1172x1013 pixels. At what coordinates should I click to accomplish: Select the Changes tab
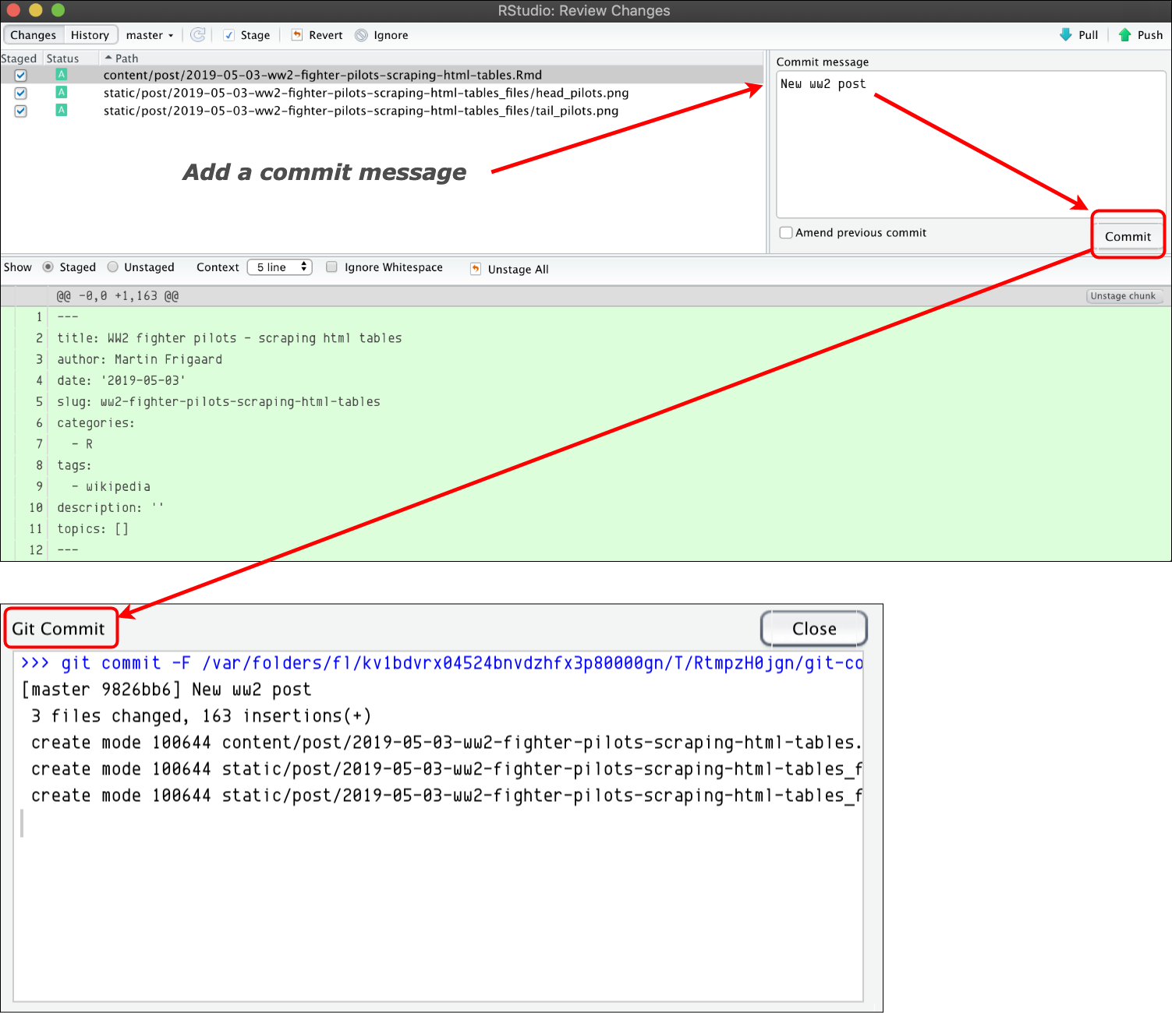33,34
